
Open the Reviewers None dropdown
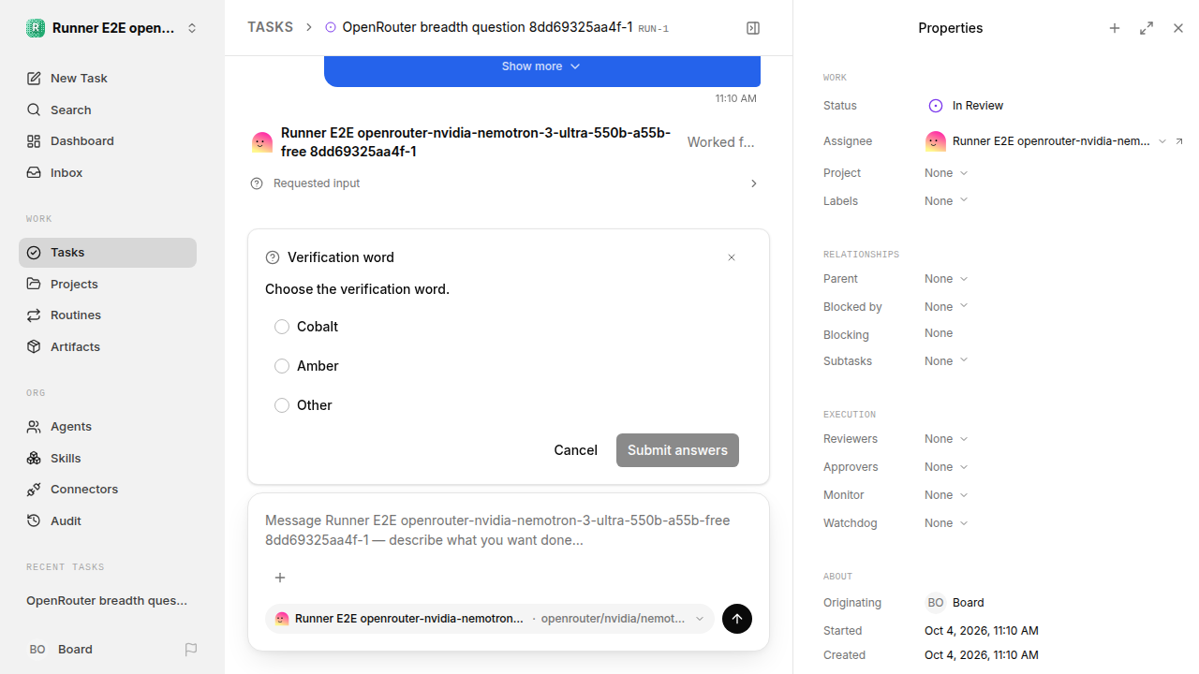946,439
